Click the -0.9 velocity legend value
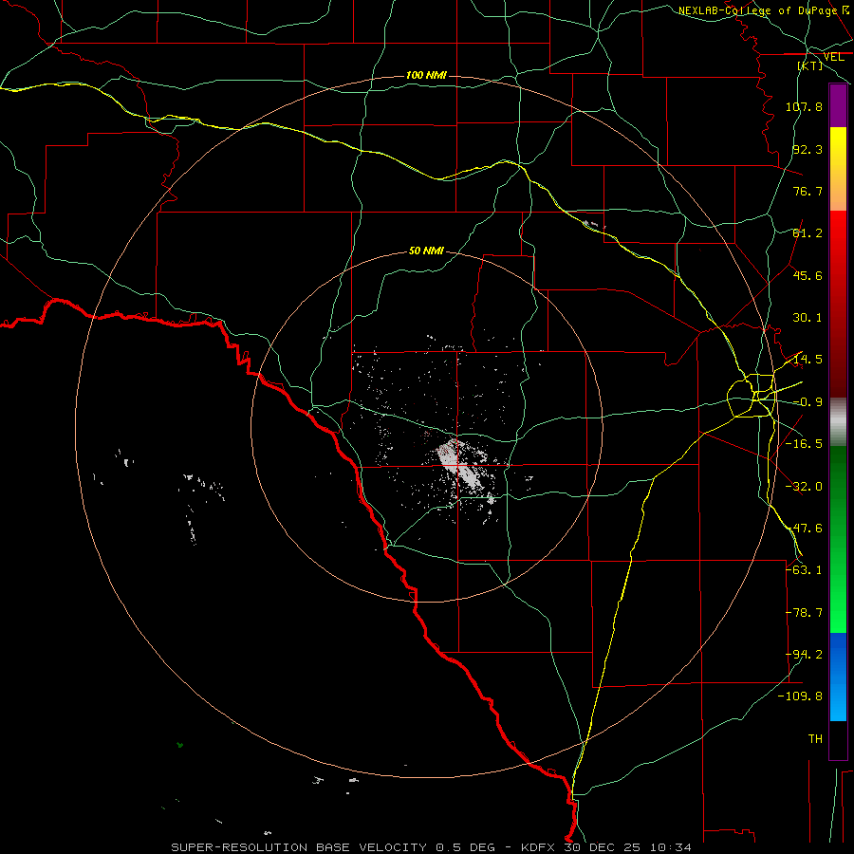Image resolution: width=854 pixels, height=854 pixels. [808, 402]
